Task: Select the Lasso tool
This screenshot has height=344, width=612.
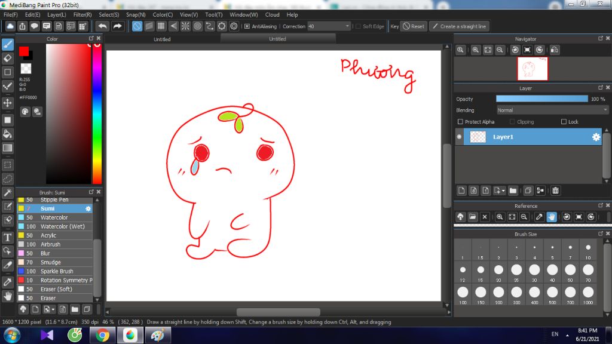Action: 7,179
